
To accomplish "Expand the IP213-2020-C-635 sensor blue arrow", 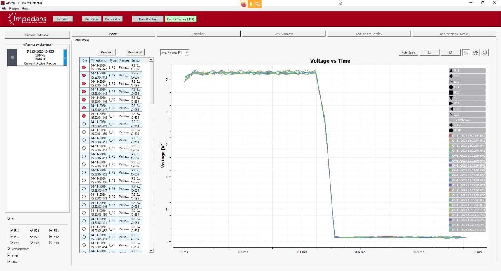I will pyautogui.click(x=64, y=58).
